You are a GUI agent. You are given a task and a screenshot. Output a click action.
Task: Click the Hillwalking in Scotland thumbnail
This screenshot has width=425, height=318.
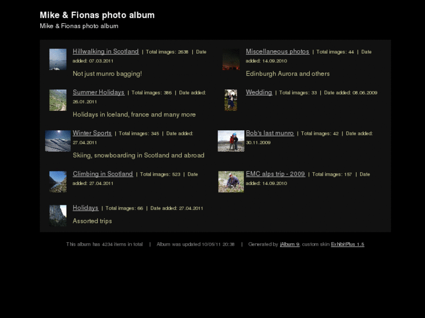coord(58,60)
